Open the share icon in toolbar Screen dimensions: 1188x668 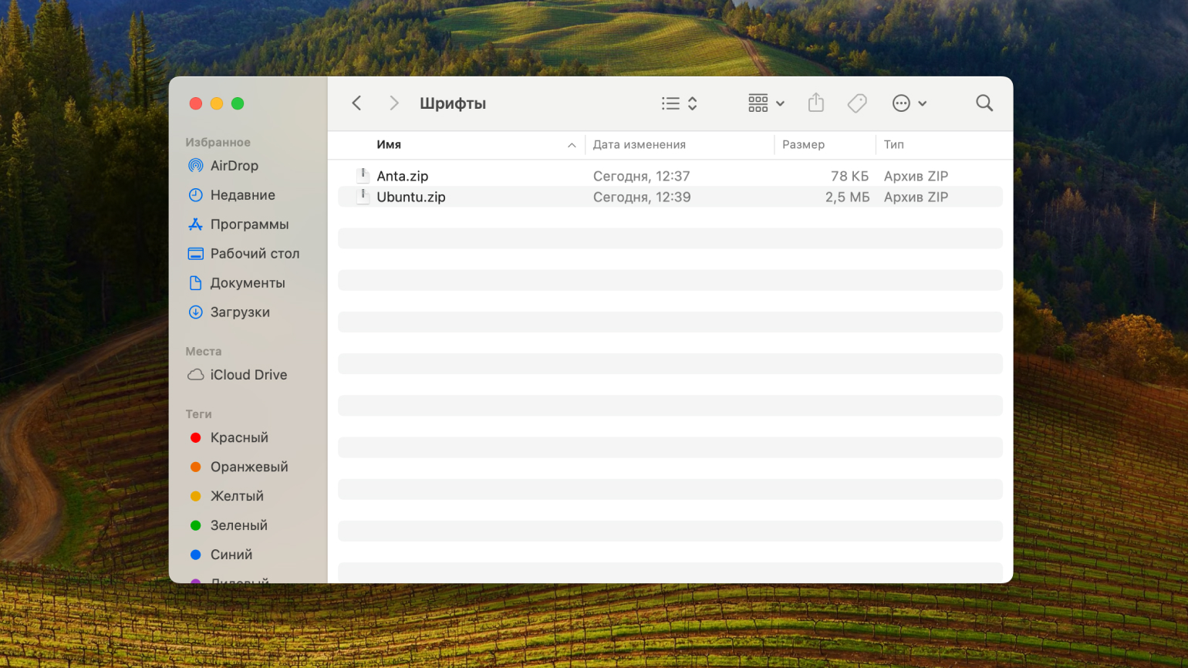(815, 103)
